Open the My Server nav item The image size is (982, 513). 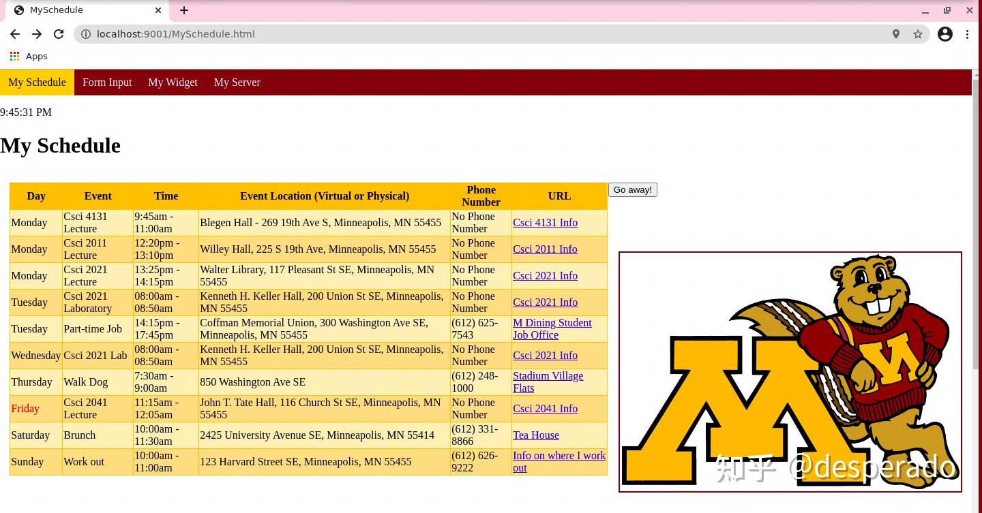[237, 82]
